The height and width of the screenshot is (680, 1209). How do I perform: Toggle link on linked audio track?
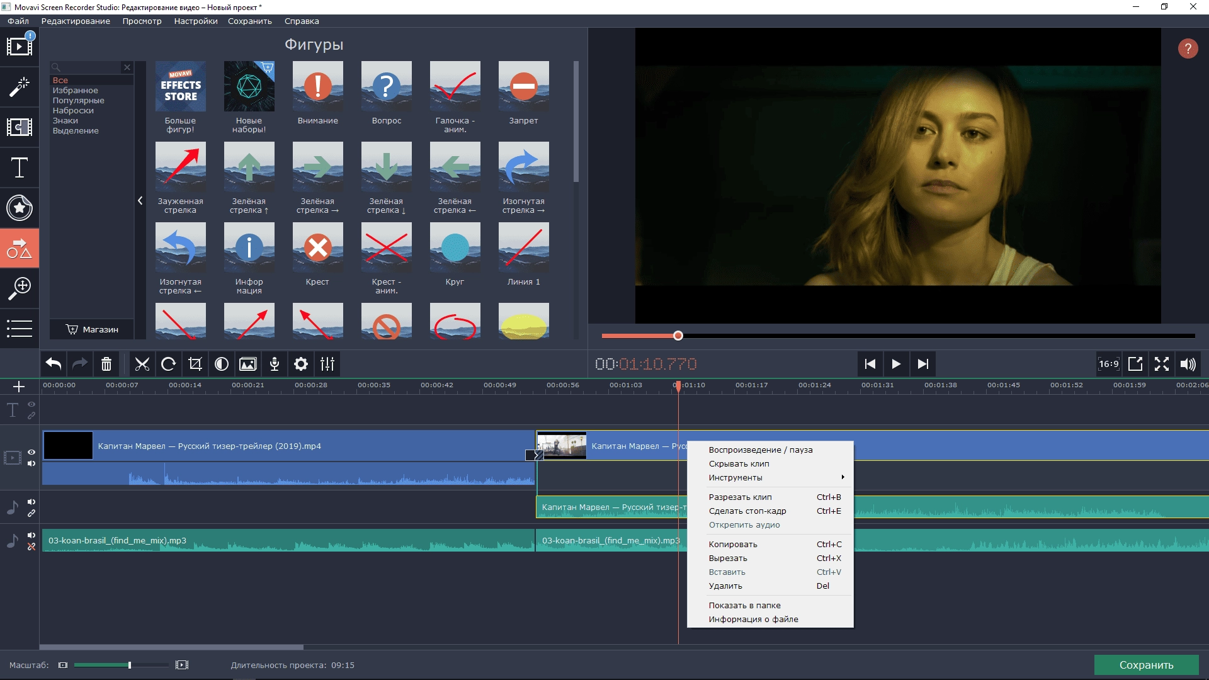pos(31,513)
